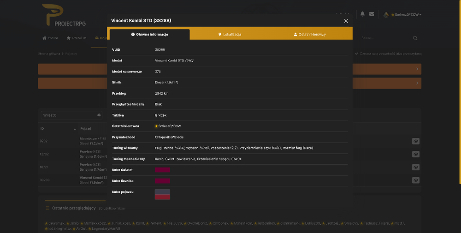
Task: Click the Kolor pojazdu two-tone swatch
Action: [162, 194]
